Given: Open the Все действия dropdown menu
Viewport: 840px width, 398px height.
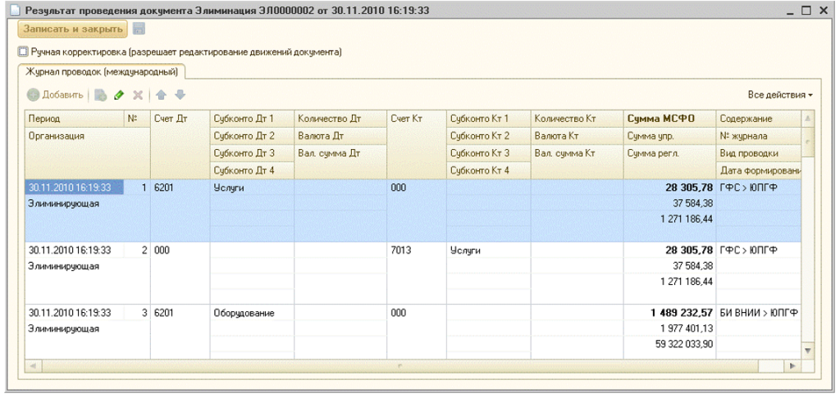Looking at the screenshot, I should pyautogui.click(x=780, y=95).
